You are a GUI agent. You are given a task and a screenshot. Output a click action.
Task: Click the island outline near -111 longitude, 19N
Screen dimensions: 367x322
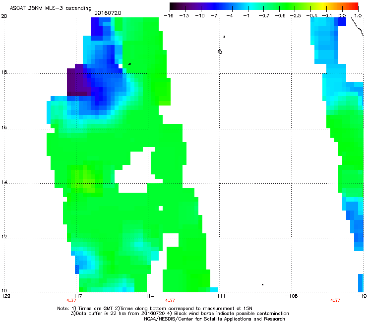(x=220, y=52)
